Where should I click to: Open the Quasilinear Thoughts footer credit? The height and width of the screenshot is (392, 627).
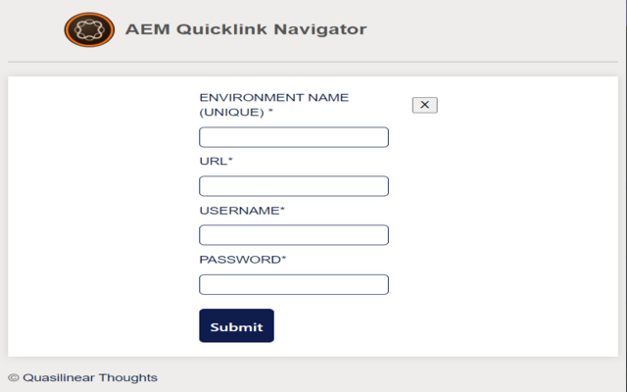[89, 377]
